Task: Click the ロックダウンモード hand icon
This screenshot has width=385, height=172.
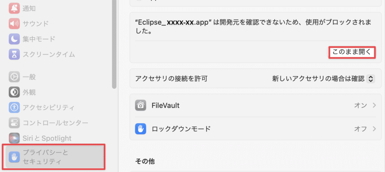Action: click(140, 129)
